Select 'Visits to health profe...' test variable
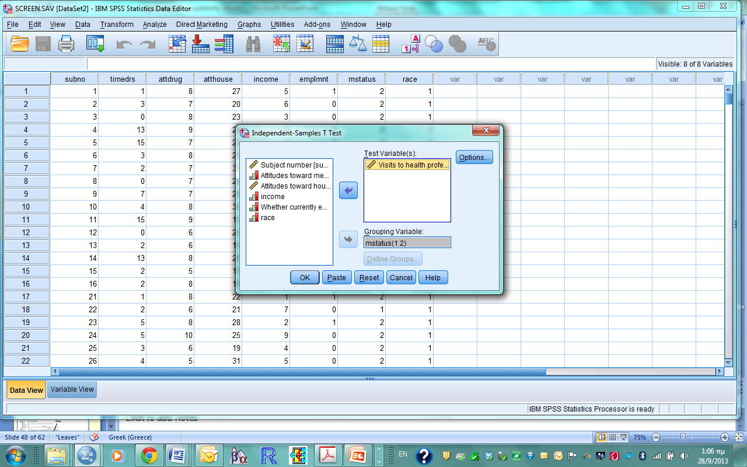 pos(407,165)
